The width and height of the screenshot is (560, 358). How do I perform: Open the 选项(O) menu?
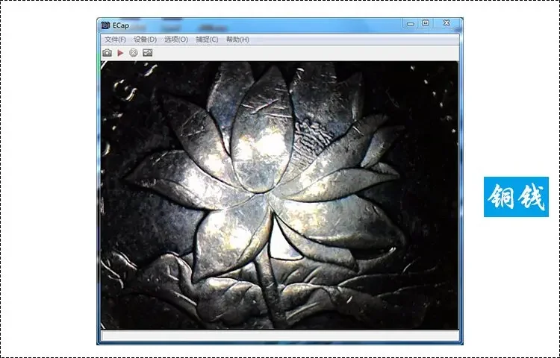176,40
